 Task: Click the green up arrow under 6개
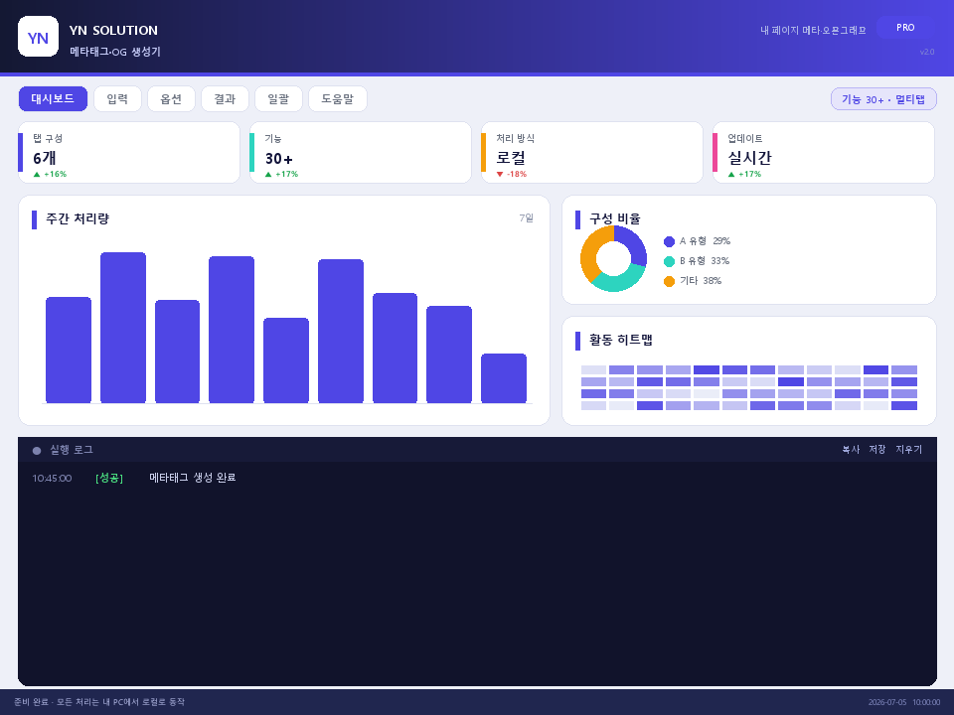(x=37, y=175)
